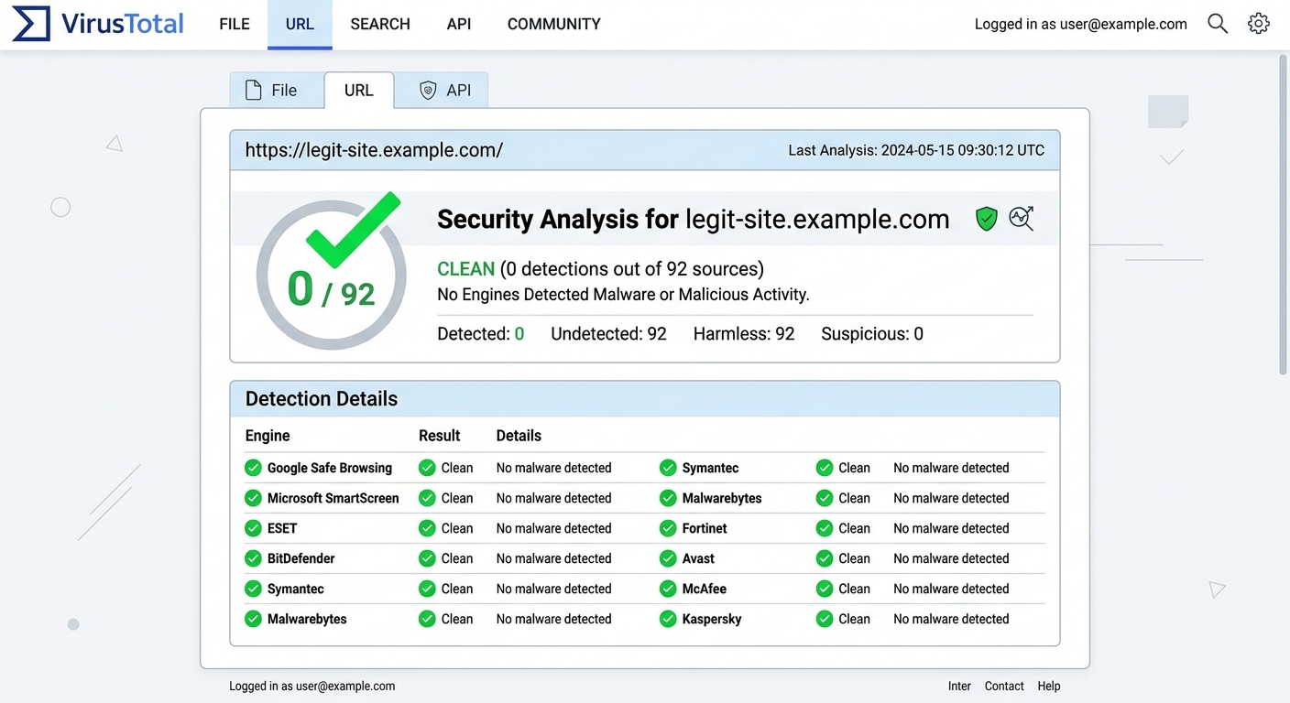Click Clean status icon in Google Safe Browsing row

click(427, 468)
